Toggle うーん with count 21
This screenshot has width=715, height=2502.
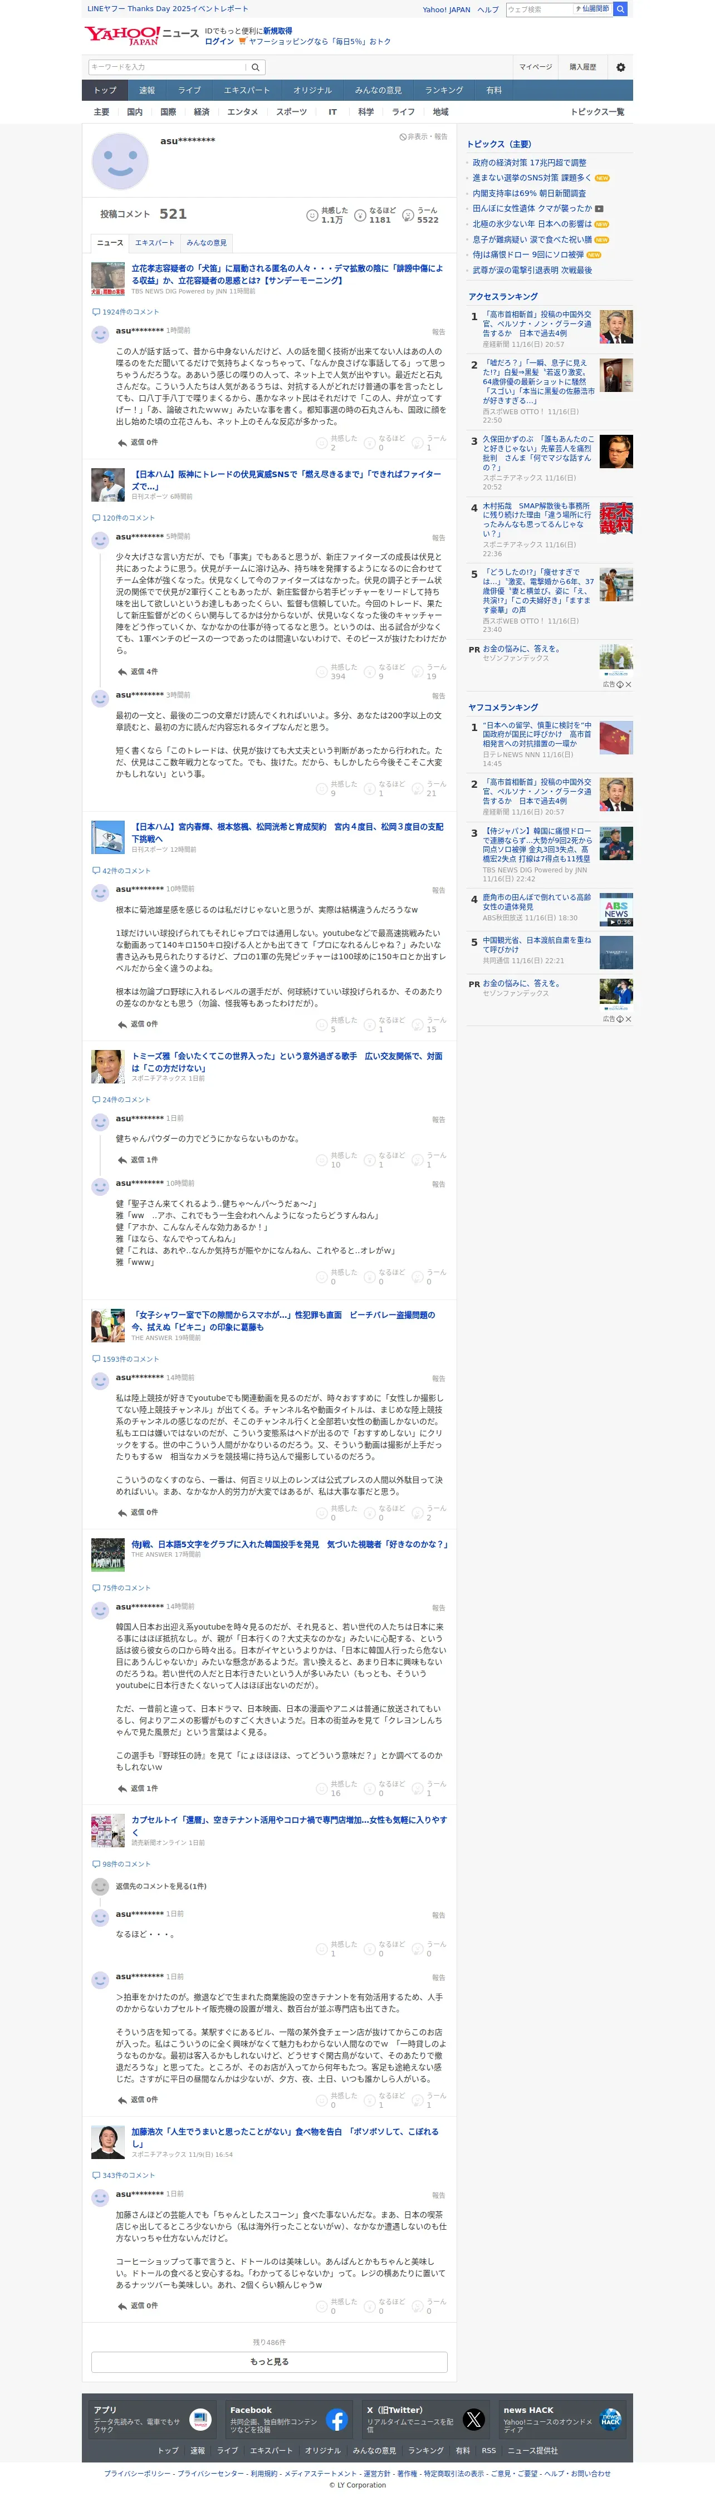click(x=429, y=788)
